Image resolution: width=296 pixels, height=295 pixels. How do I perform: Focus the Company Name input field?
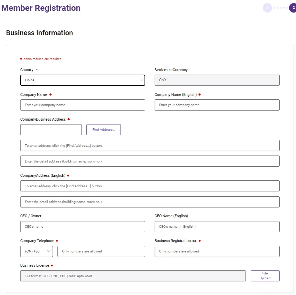pos(83,105)
